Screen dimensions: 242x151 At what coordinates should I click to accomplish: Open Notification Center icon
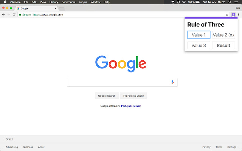[x=236, y=2]
